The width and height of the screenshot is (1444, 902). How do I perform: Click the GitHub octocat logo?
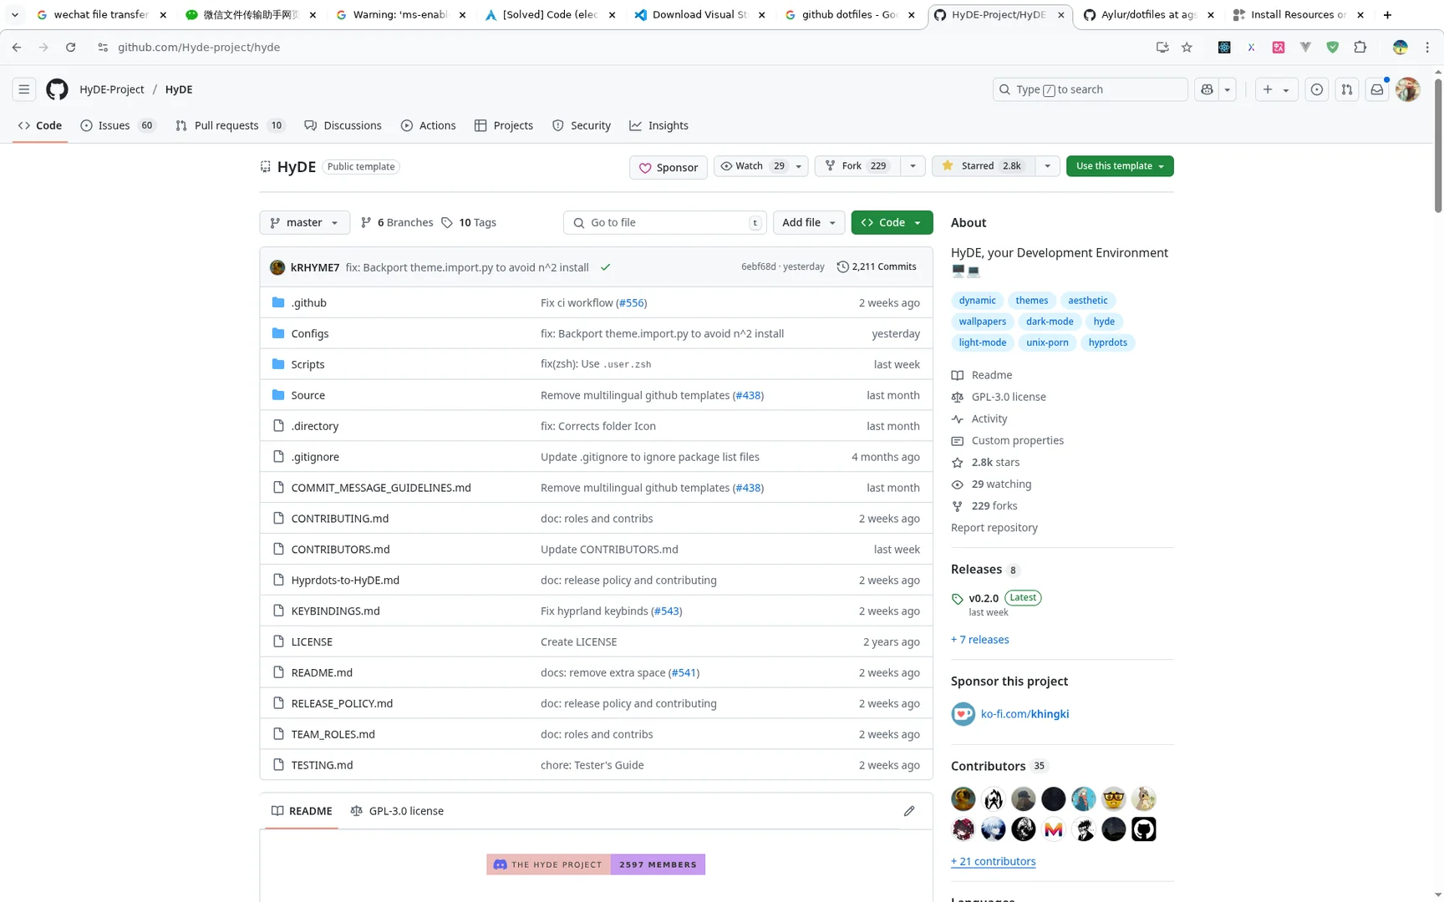pos(56,89)
